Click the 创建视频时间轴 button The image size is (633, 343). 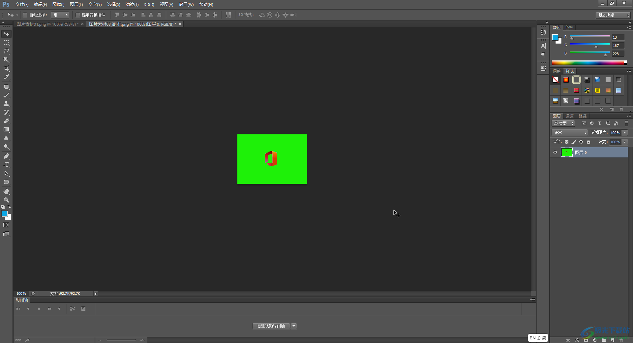271,326
